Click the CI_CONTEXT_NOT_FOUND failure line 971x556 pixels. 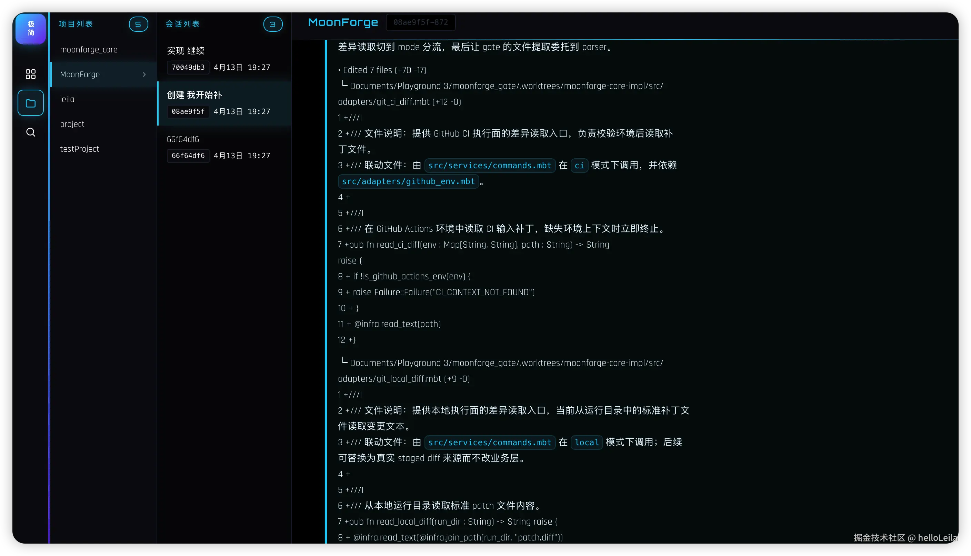pos(436,292)
